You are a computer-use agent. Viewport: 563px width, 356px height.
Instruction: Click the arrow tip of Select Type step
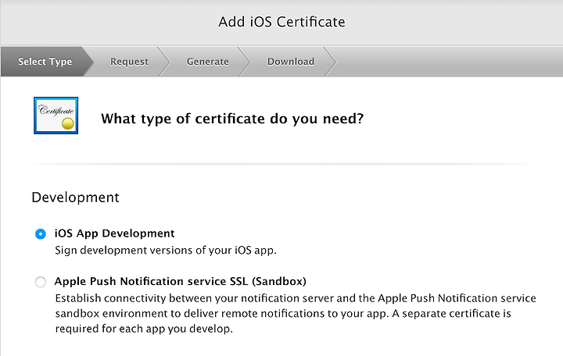[88, 62]
